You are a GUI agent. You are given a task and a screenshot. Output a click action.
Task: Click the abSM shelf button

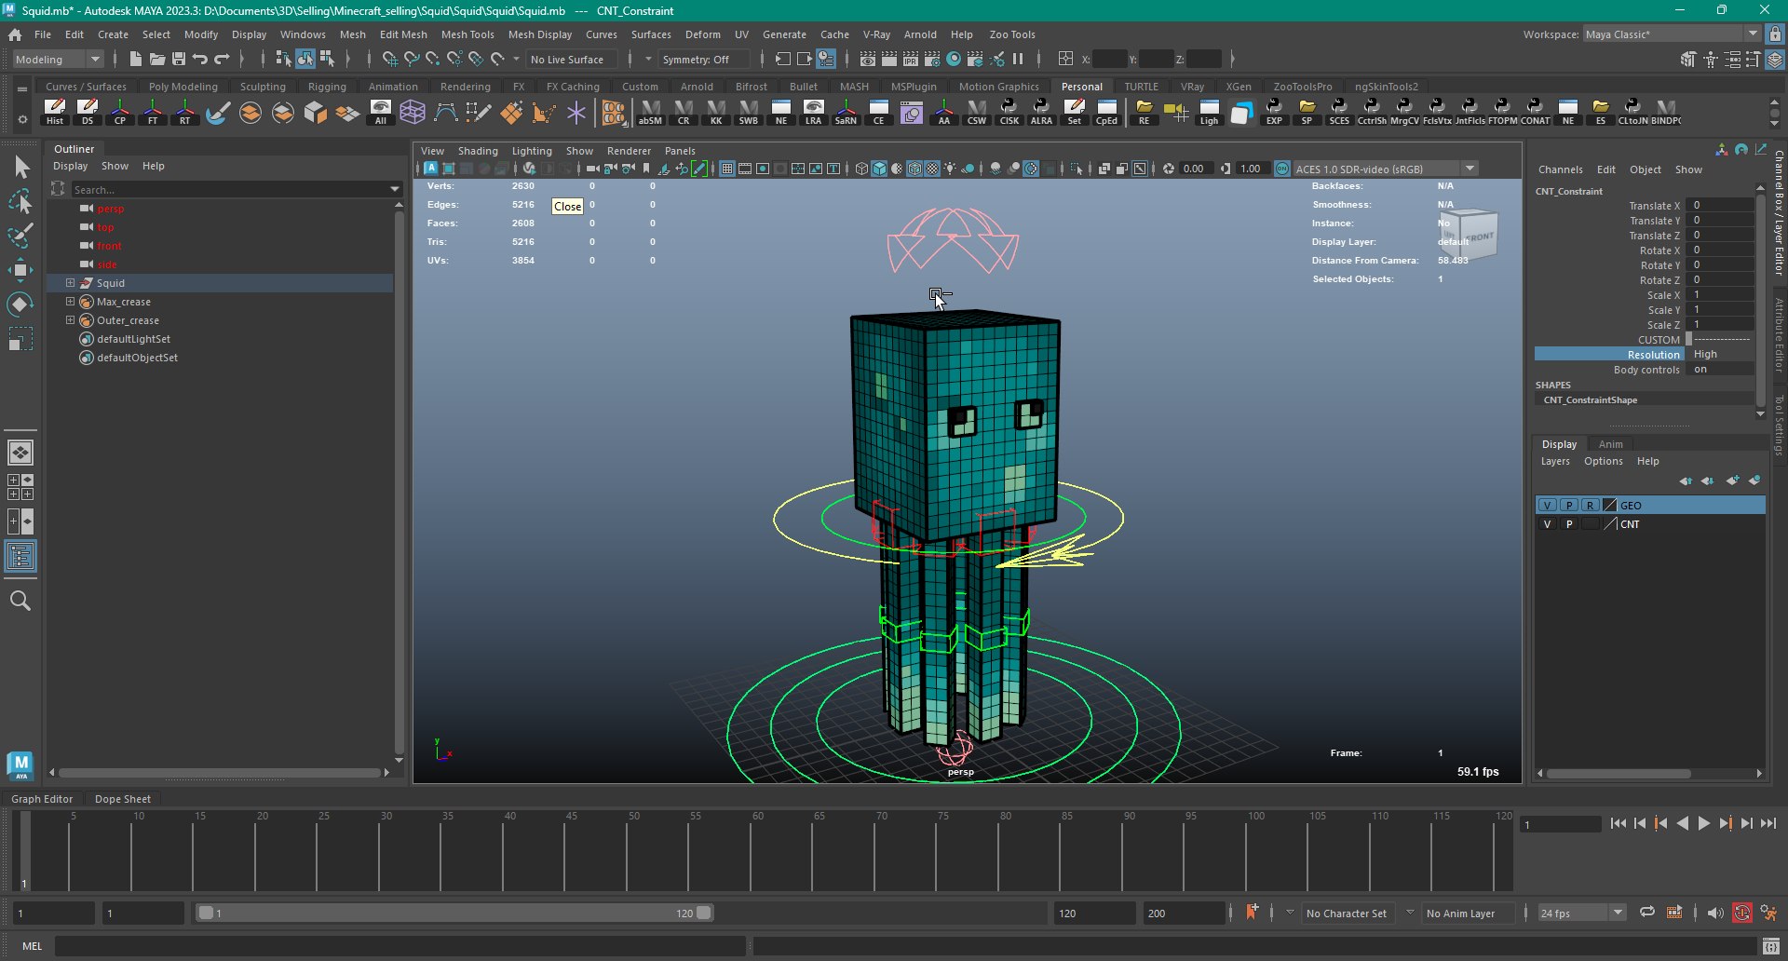tap(650, 112)
